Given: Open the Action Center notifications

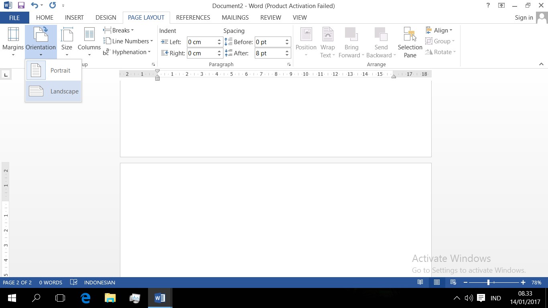Looking at the screenshot, I should click(x=481, y=298).
